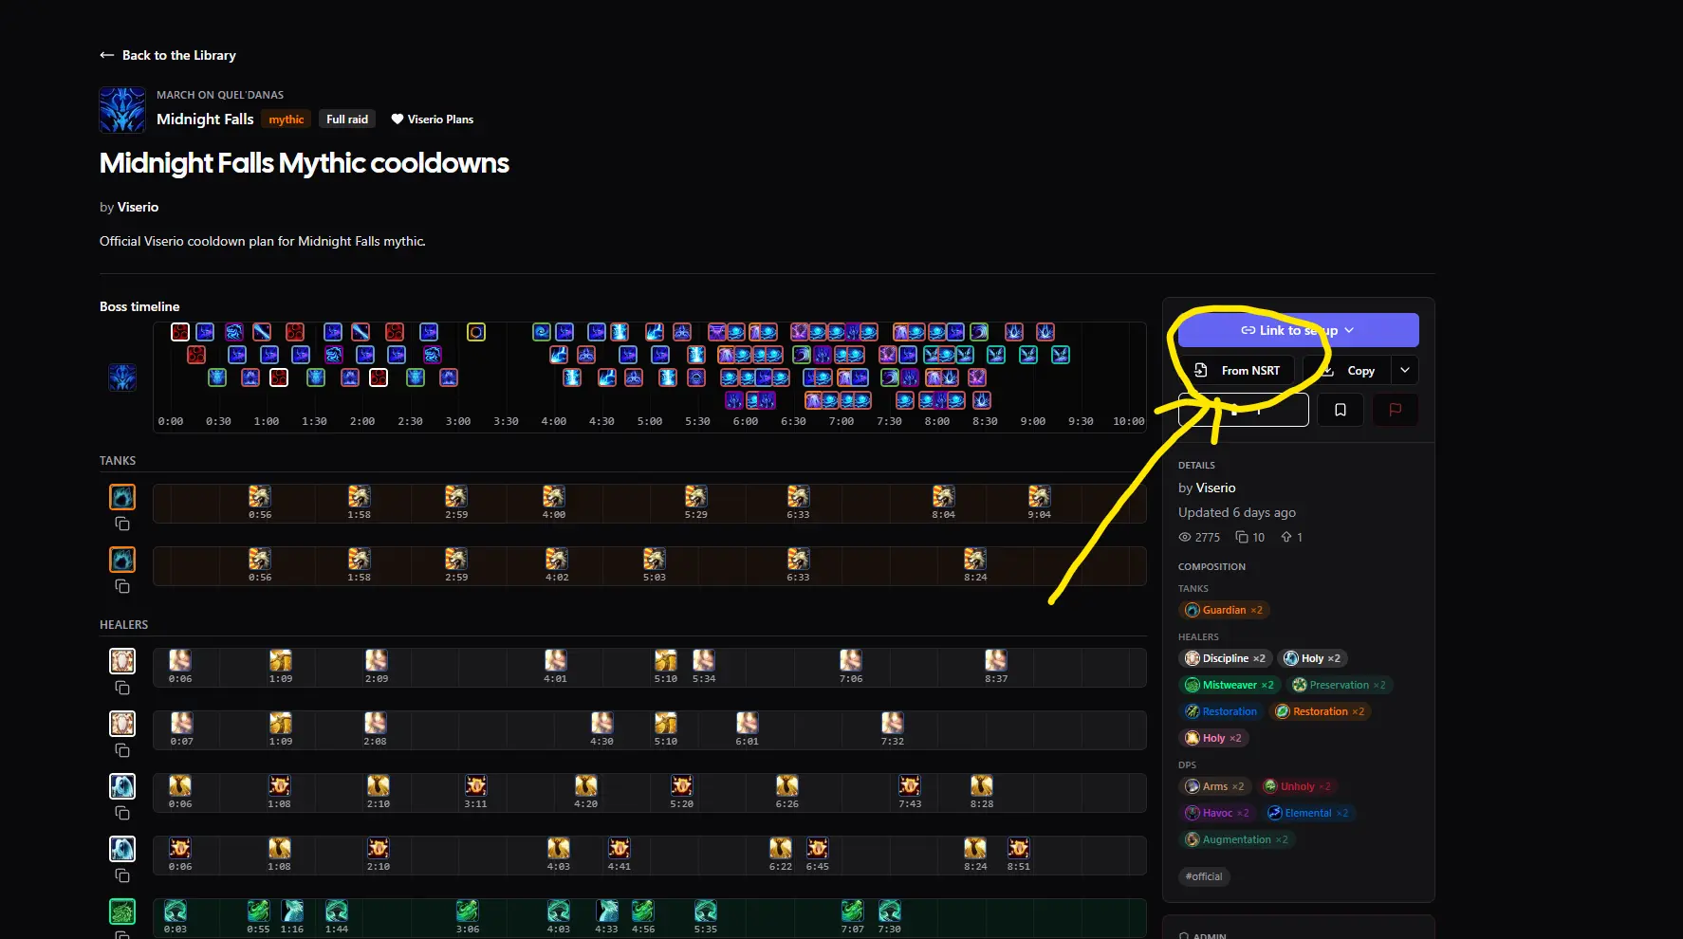Image resolution: width=1683 pixels, height=939 pixels.
Task: Select the Guardian icon of the row ending at 9:04
Action: 122,497
